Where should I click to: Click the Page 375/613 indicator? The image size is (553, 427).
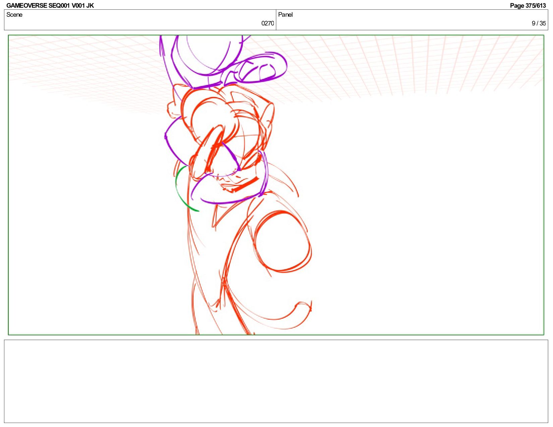pos(528,5)
